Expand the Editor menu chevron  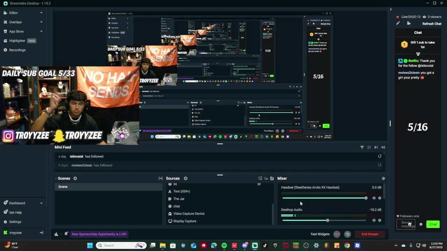pos(41,13)
